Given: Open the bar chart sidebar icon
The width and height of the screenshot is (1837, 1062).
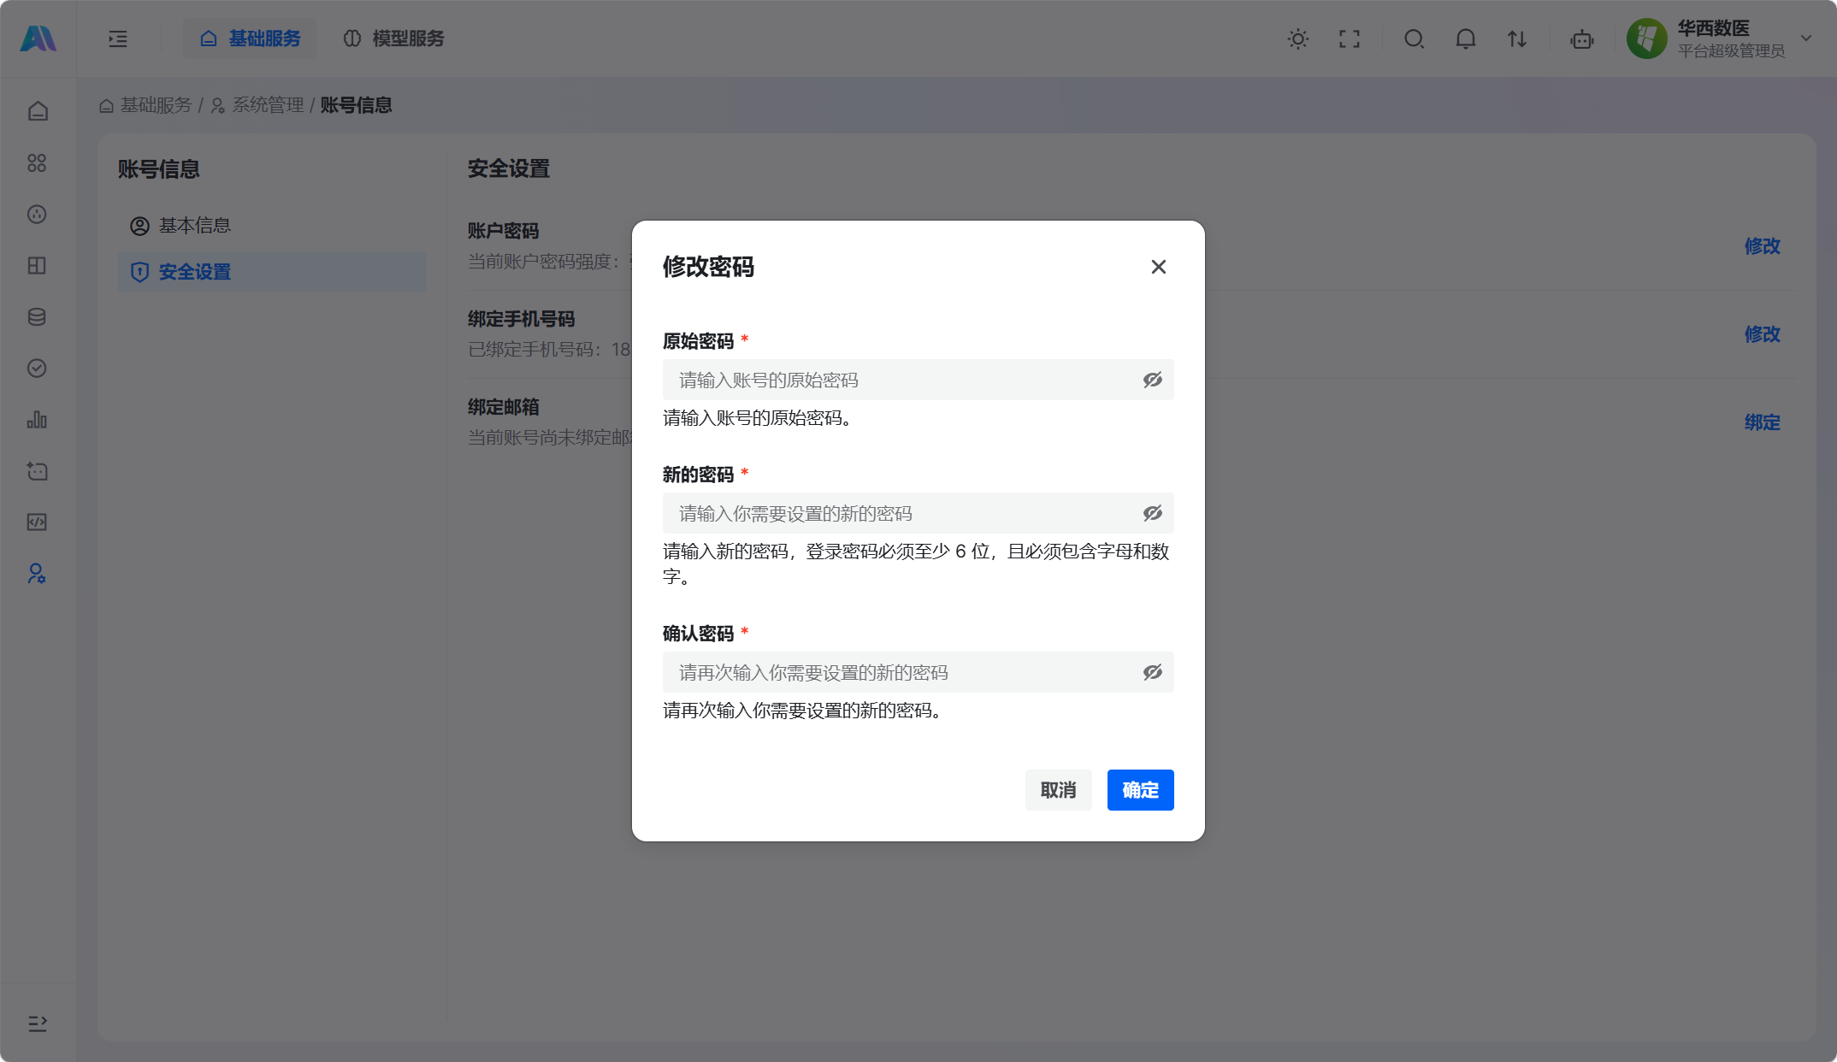Looking at the screenshot, I should coord(37,419).
